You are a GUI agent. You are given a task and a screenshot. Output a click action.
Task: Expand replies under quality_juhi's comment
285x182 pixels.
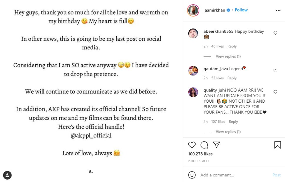click(228, 132)
